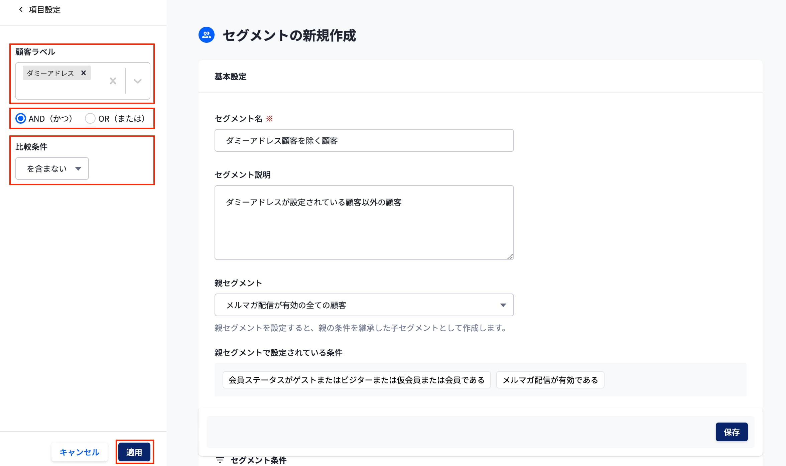Open the 親セグメント dropdown
This screenshot has width=786, height=466.
[364, 305]
